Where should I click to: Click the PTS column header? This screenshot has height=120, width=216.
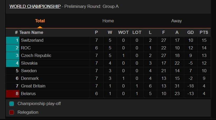(x=204, y=33)
